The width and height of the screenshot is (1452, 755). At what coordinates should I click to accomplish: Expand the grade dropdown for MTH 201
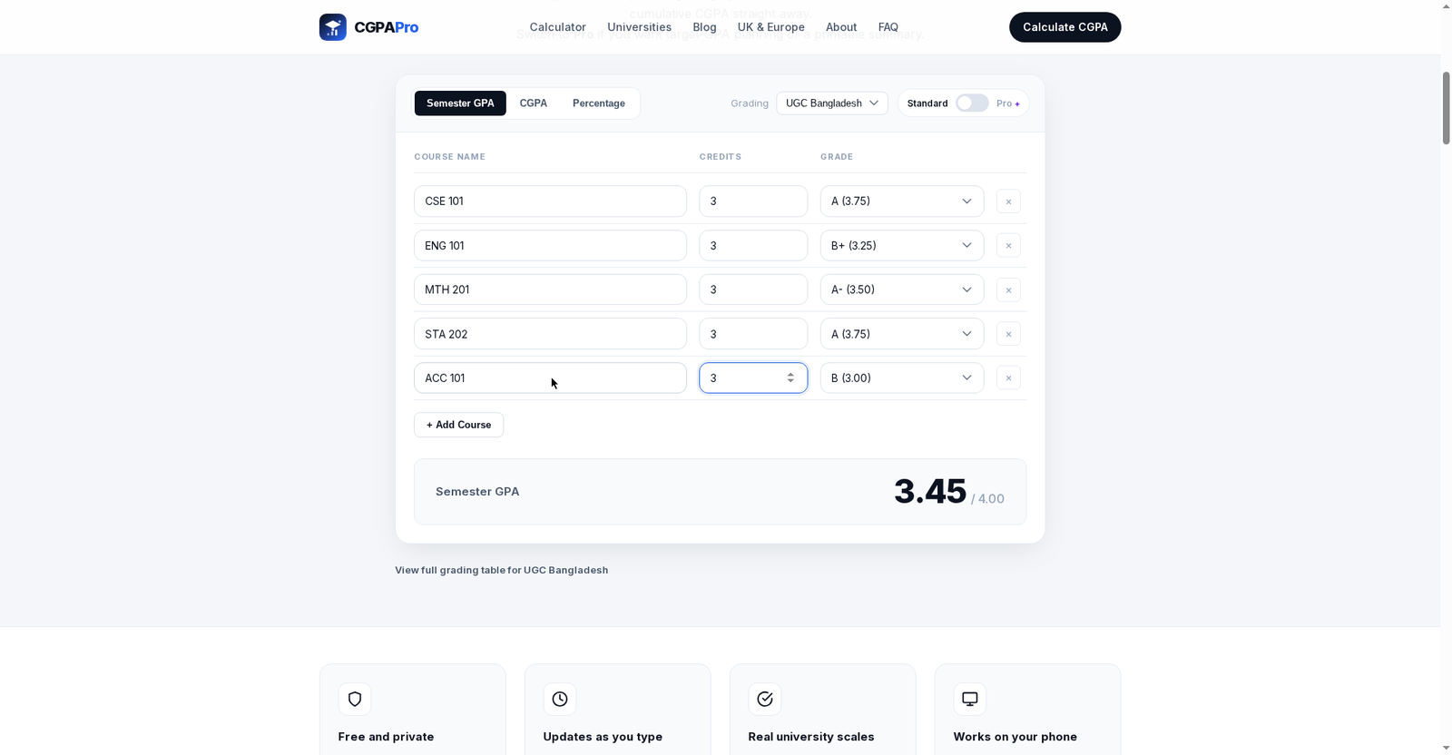[x=902, y=289]
